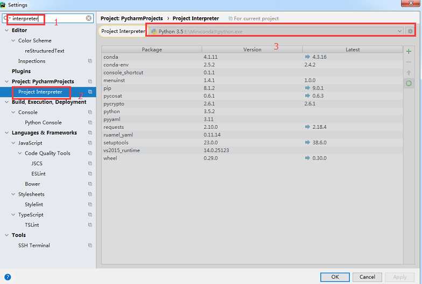This screenshot has height=284, width=422.
Task: Upgrade package with up arrow icon
Action: (409, 73)
